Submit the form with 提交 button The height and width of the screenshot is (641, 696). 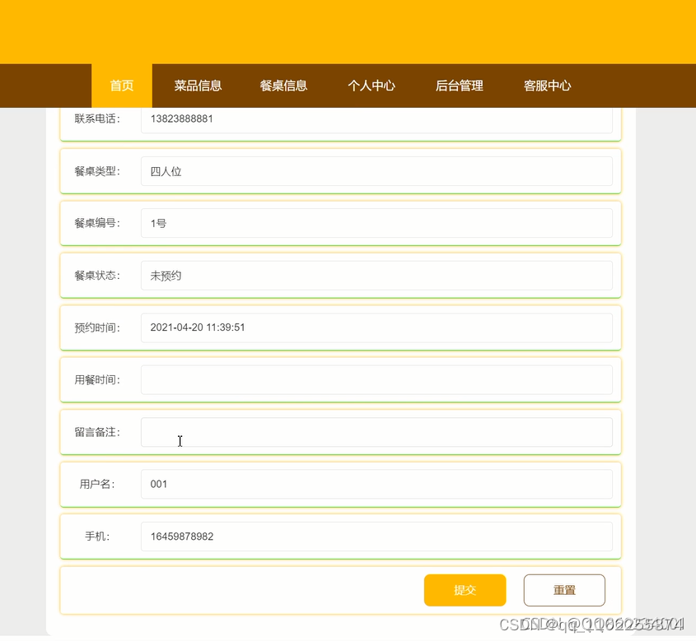[x=465, y=590]
